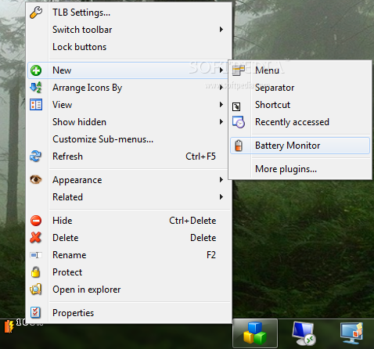Click the Refresh arrows icon

[x=36, y=156]
